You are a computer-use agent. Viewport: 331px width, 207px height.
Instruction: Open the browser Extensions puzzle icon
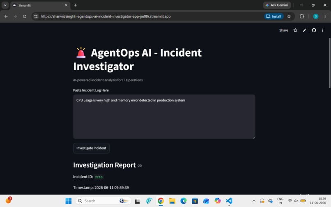tap(302, 16)
